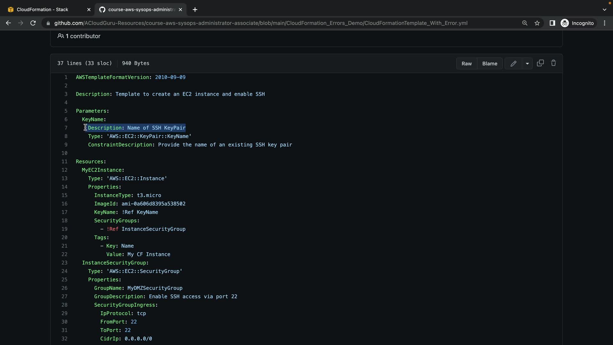Open the Raw file view
This screenshot has height=345, width=613.
point(466,64)
